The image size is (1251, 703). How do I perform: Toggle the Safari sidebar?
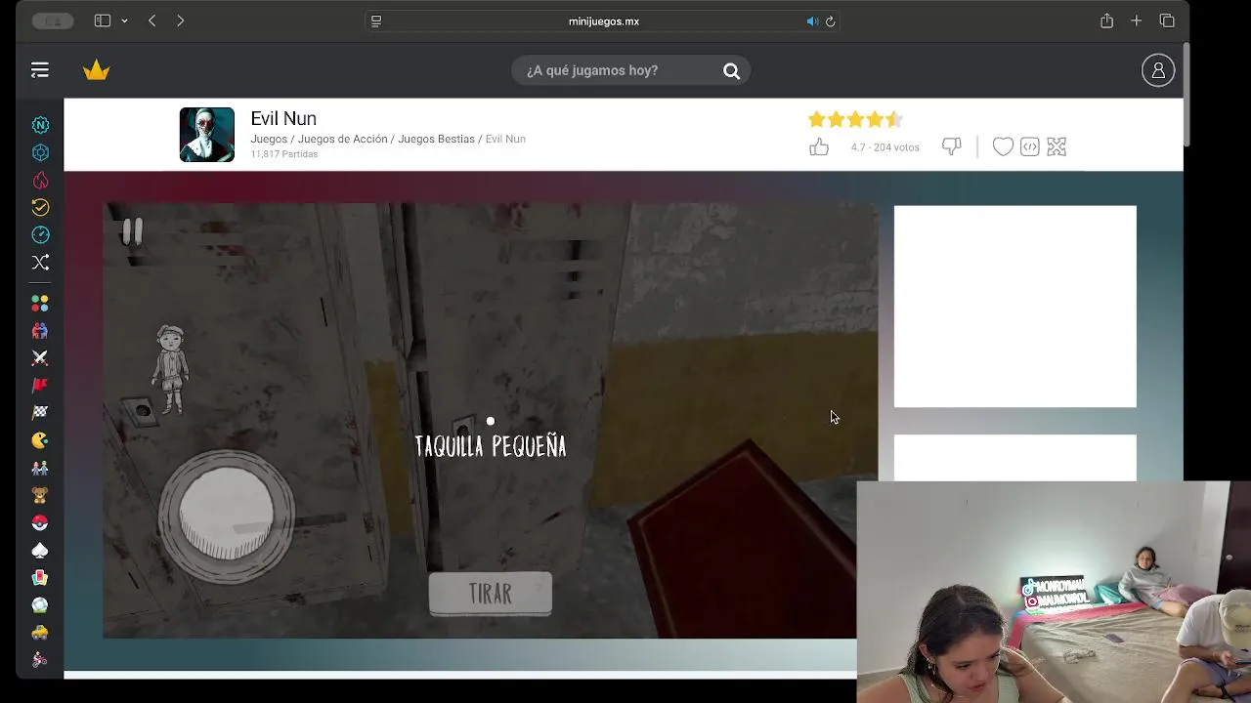103,21
